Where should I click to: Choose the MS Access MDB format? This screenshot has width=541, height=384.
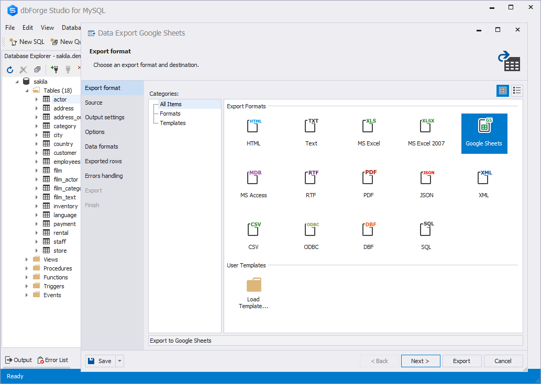click(x=253, y=178)
